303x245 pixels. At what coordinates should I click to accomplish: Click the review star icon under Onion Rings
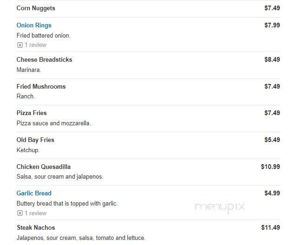tap(20, 45)
